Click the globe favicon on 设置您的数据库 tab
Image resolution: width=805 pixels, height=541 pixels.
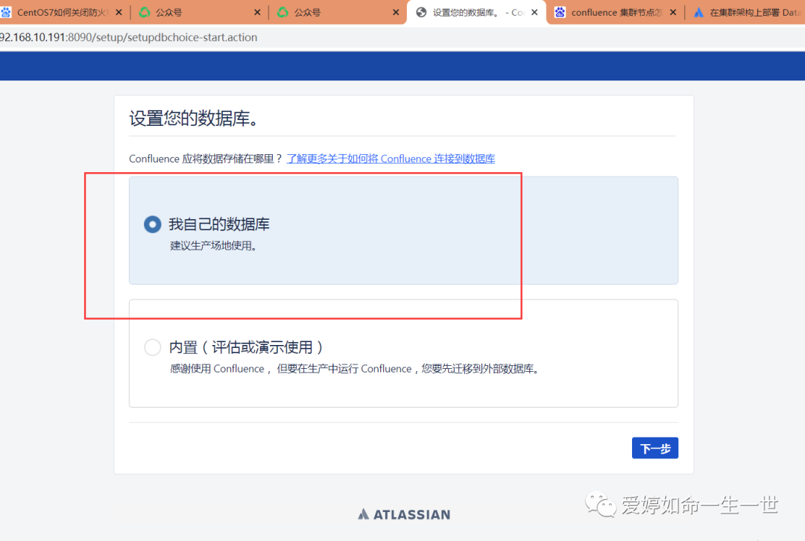(x=421, y=13)
